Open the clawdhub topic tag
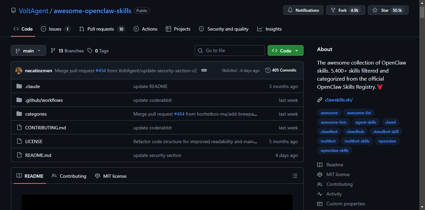Screen dimensions: 425x210 coord(355,132)
